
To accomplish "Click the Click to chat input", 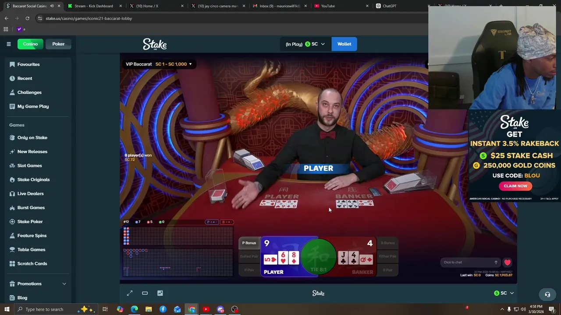I will point(467,262).
